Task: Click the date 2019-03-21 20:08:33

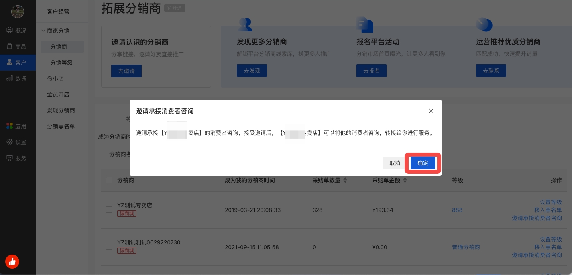Action: click(x=253, y=210)
